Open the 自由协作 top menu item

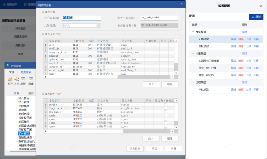[x=10, y=4]
